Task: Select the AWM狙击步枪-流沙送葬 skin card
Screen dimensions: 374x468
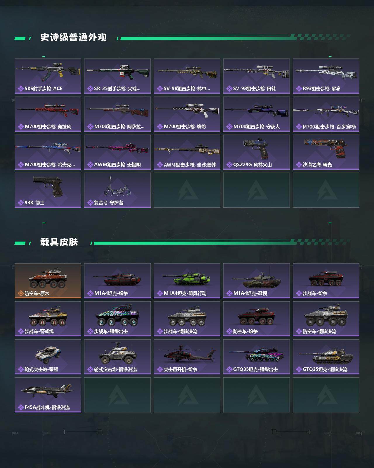Action: (187, 152)
